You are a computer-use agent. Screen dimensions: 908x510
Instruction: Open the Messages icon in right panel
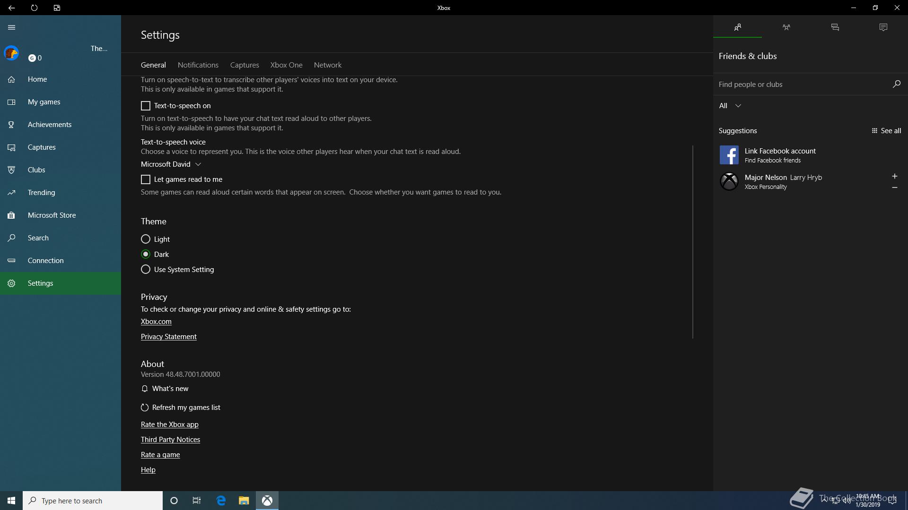(835, 27)
